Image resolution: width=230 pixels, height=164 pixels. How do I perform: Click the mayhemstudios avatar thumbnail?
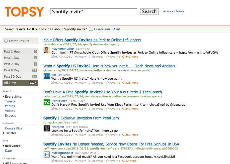tap(47, 50)
